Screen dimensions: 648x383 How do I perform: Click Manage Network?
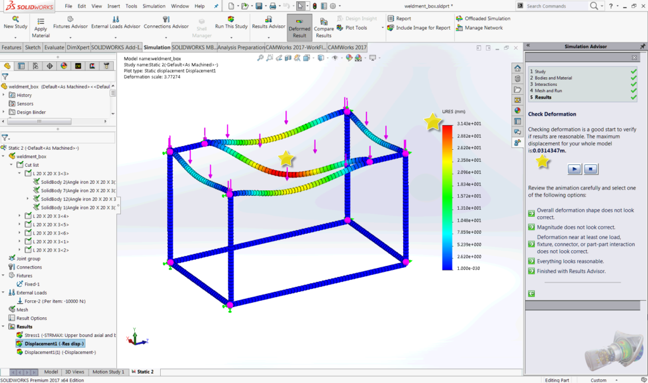pyautogui.click(x=480, y=28)
